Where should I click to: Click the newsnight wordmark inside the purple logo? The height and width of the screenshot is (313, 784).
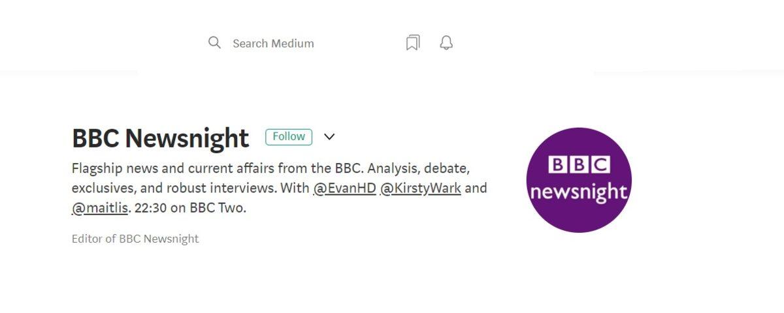pyautogui.click(x=579, y=192)
